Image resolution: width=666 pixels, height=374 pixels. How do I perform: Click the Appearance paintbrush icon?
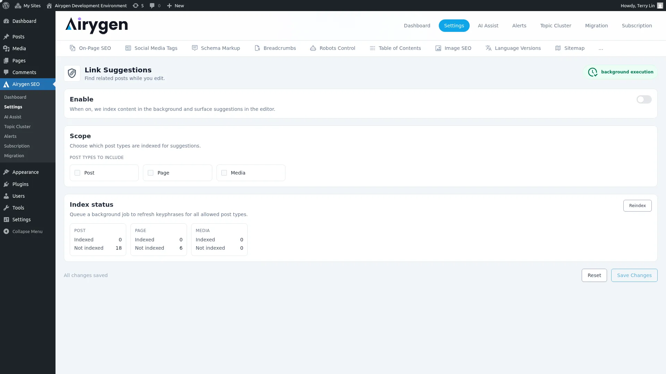coord(6,172)
